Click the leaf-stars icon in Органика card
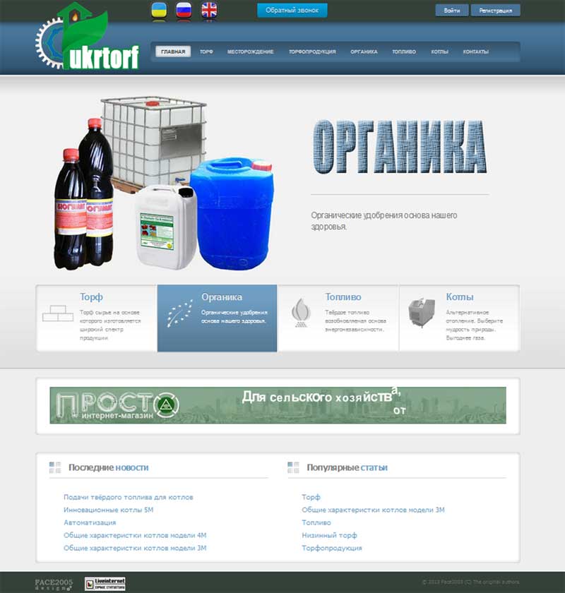This screenshot has width=565, height=593. coord(179,313)
